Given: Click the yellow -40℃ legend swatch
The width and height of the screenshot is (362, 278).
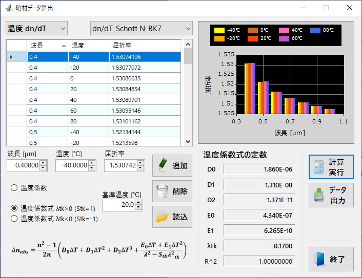Looking at the screenshot, I should 219,30.
